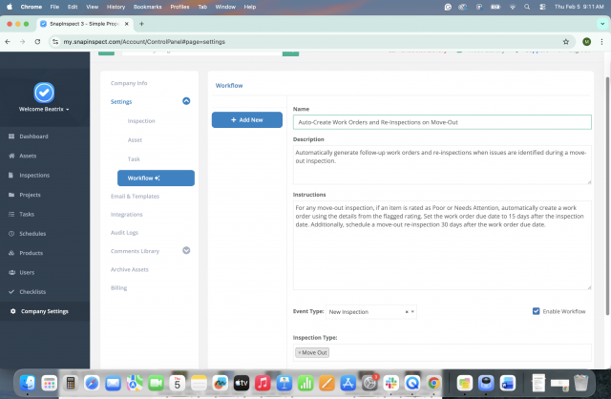The height and width of the screenshot is (399, 611).
Task: Click the Add New workflow button
Action: click(246, 119)
